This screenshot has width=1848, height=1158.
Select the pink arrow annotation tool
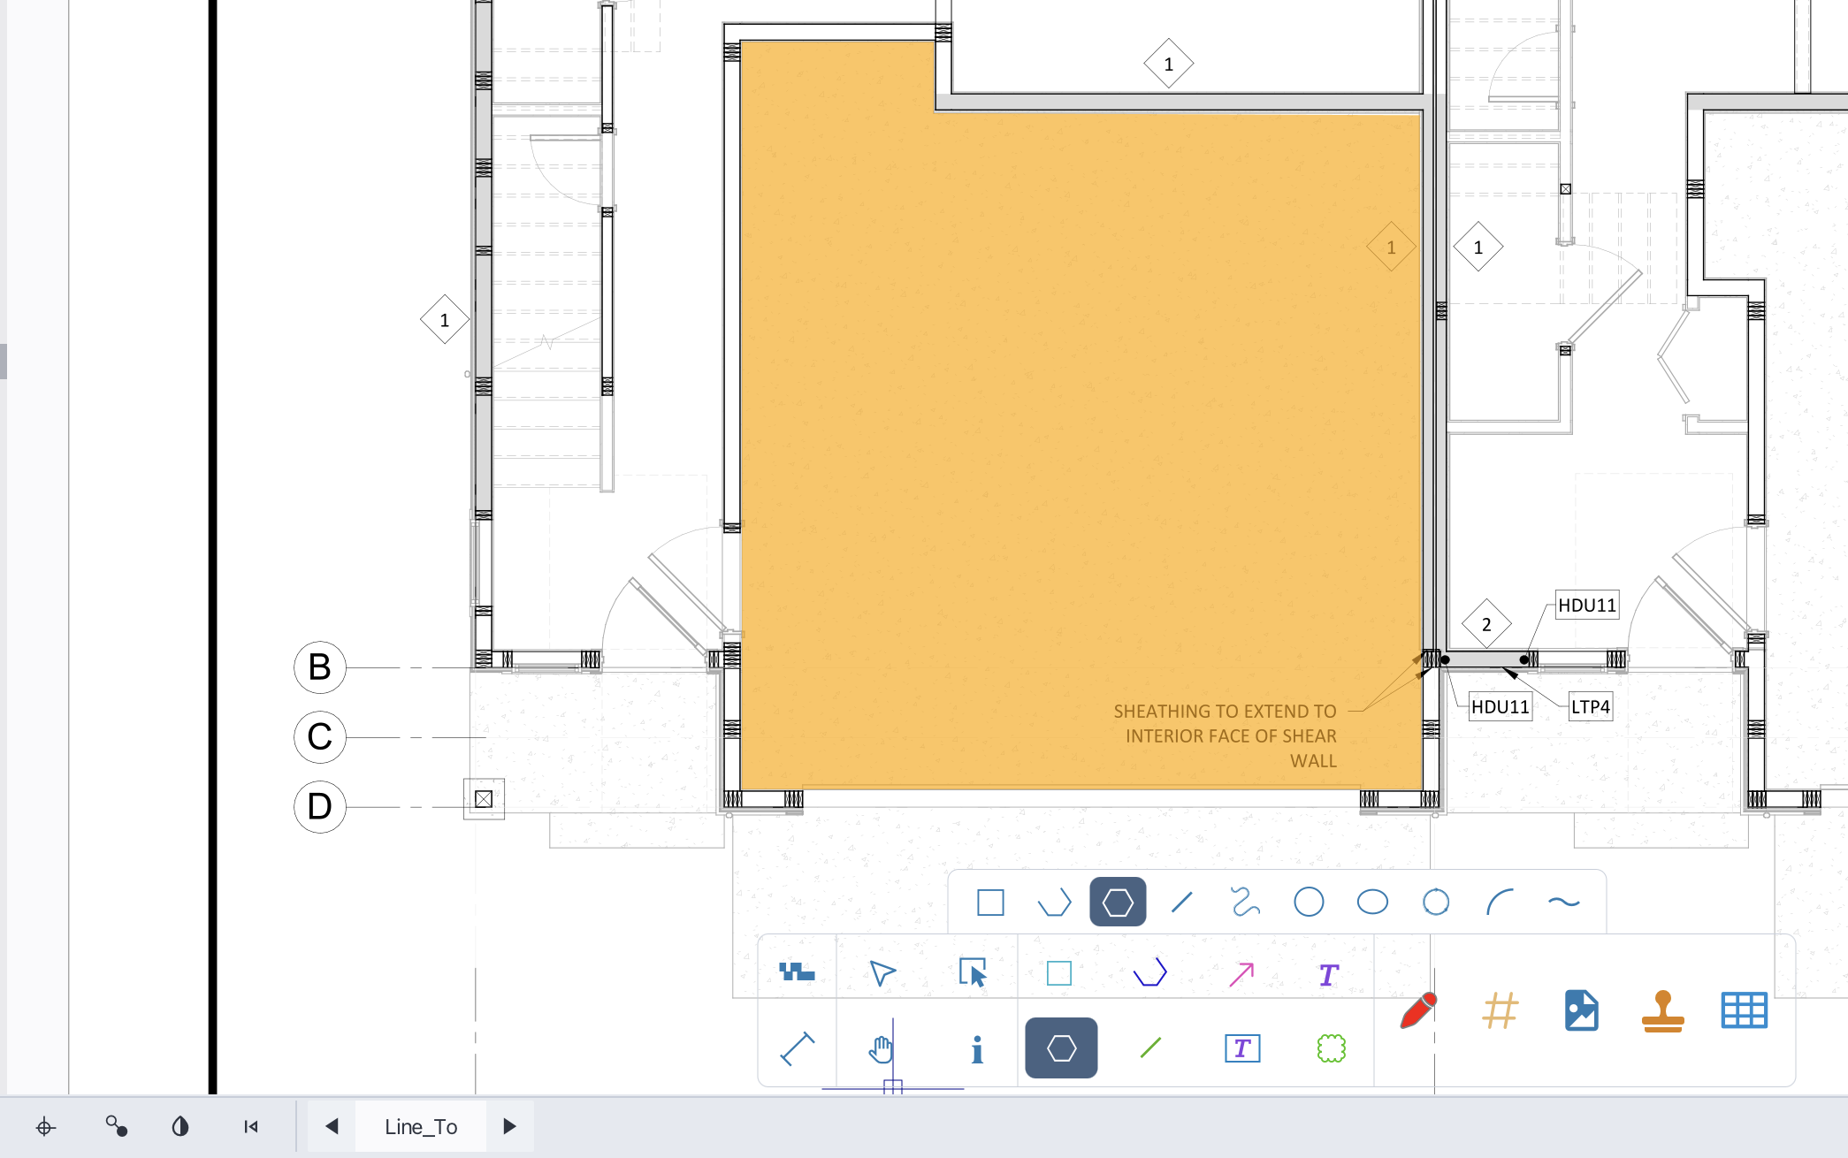tap(1239, 973)
